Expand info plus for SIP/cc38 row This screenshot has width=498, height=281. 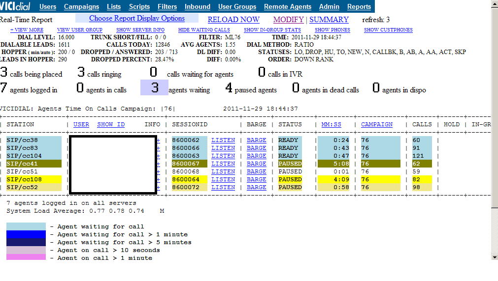(159, 140)
